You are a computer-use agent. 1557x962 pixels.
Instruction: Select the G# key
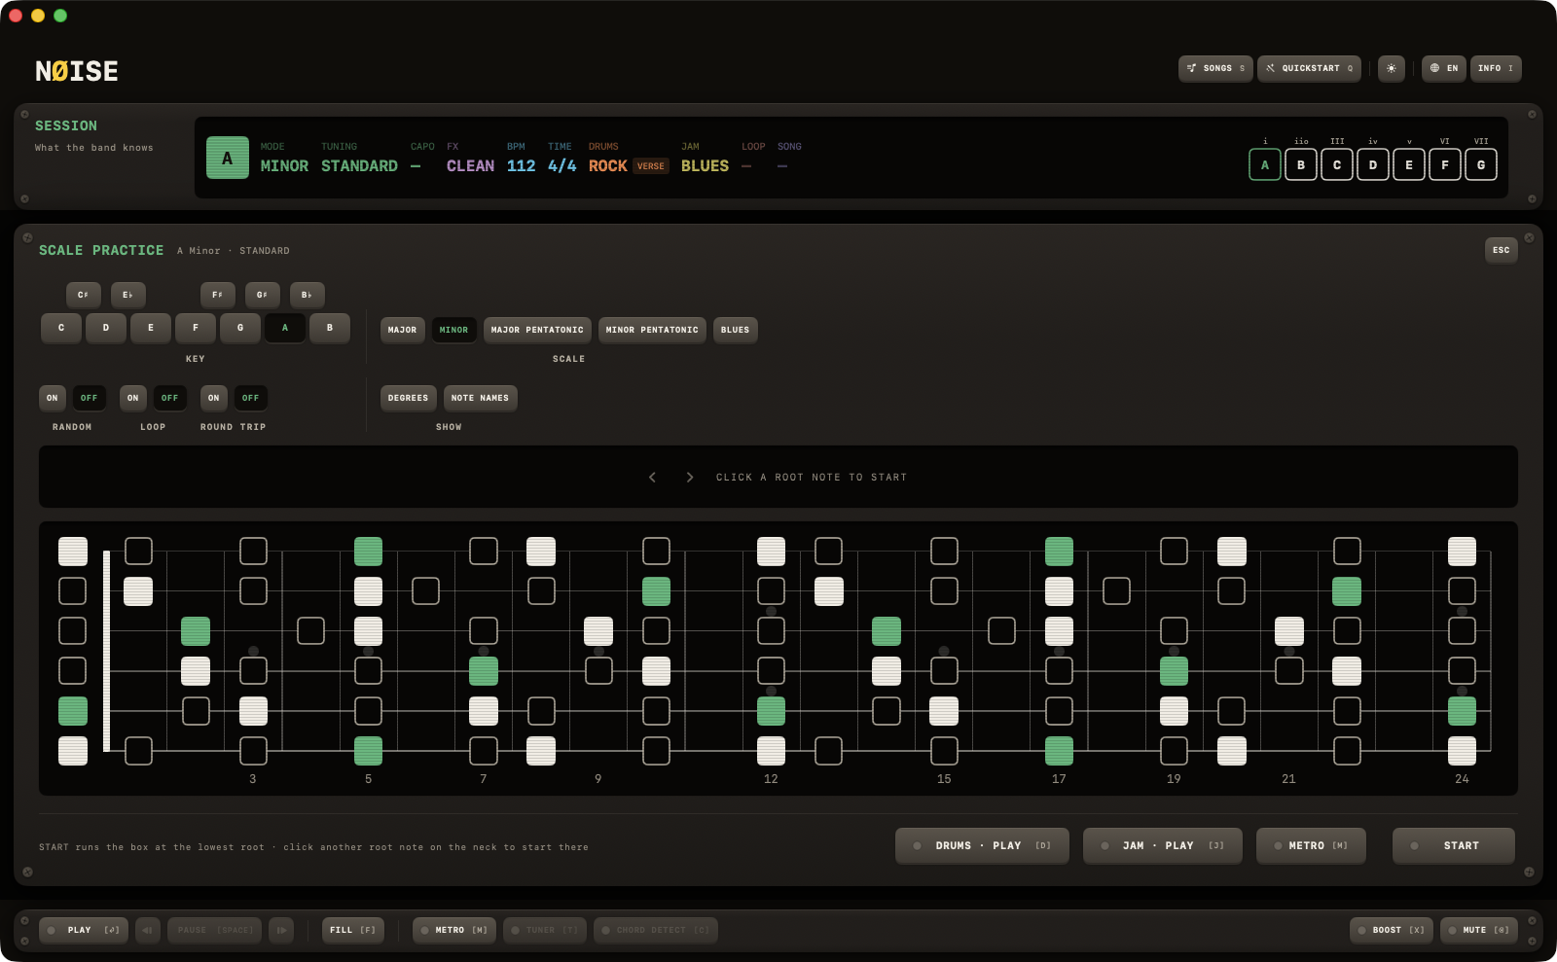click(x=263, y=295)
